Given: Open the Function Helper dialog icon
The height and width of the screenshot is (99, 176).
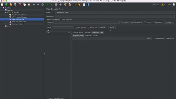Looking at the screenshot, I should pyautogui.click(x=84, y=5).
